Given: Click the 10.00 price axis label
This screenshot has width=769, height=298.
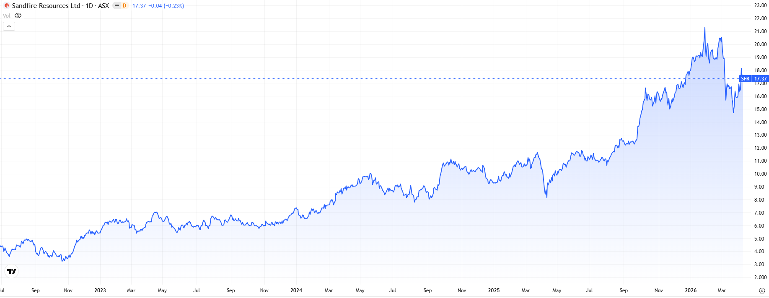Looking at the screenshot, I should tap(760, 174).
